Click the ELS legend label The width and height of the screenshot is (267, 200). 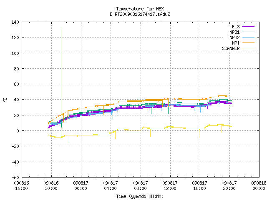(x=236, y=27)
